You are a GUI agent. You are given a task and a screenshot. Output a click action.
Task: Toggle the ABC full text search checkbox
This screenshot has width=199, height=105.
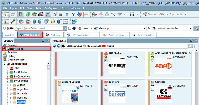click(x=9, y=28)
